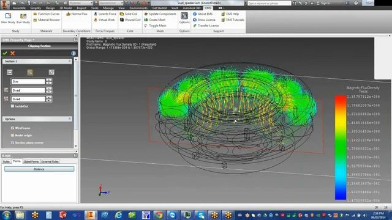Switch to the Rules tab in iLogic panel
The image size is (392, 220).
point(6,161)
